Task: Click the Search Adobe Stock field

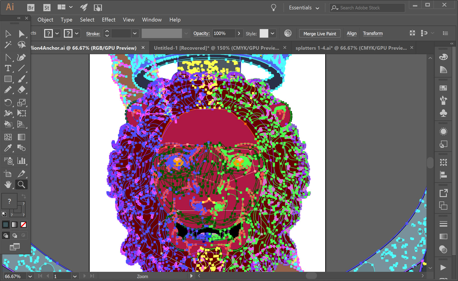Action: 367,8
